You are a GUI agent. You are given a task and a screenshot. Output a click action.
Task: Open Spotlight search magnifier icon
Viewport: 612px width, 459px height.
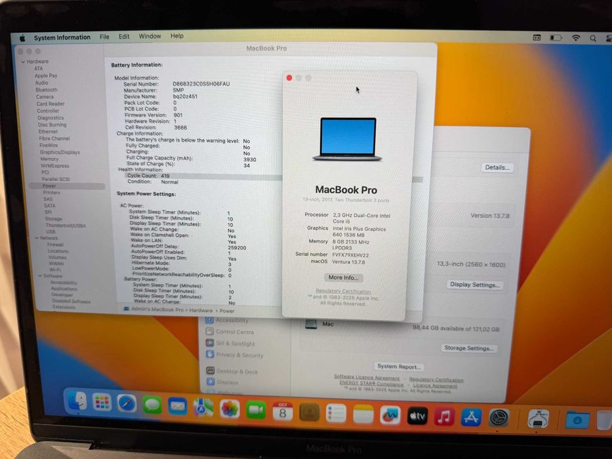[x=593, y=38]
